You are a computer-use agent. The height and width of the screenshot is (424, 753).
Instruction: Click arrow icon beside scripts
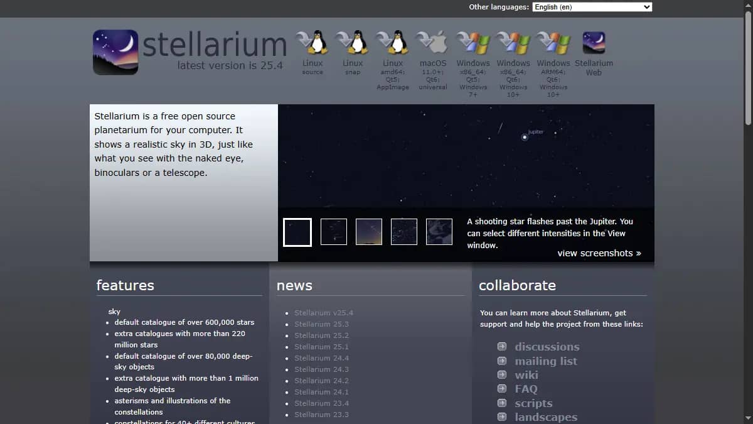pyautogui.click(x=502, y=403)
